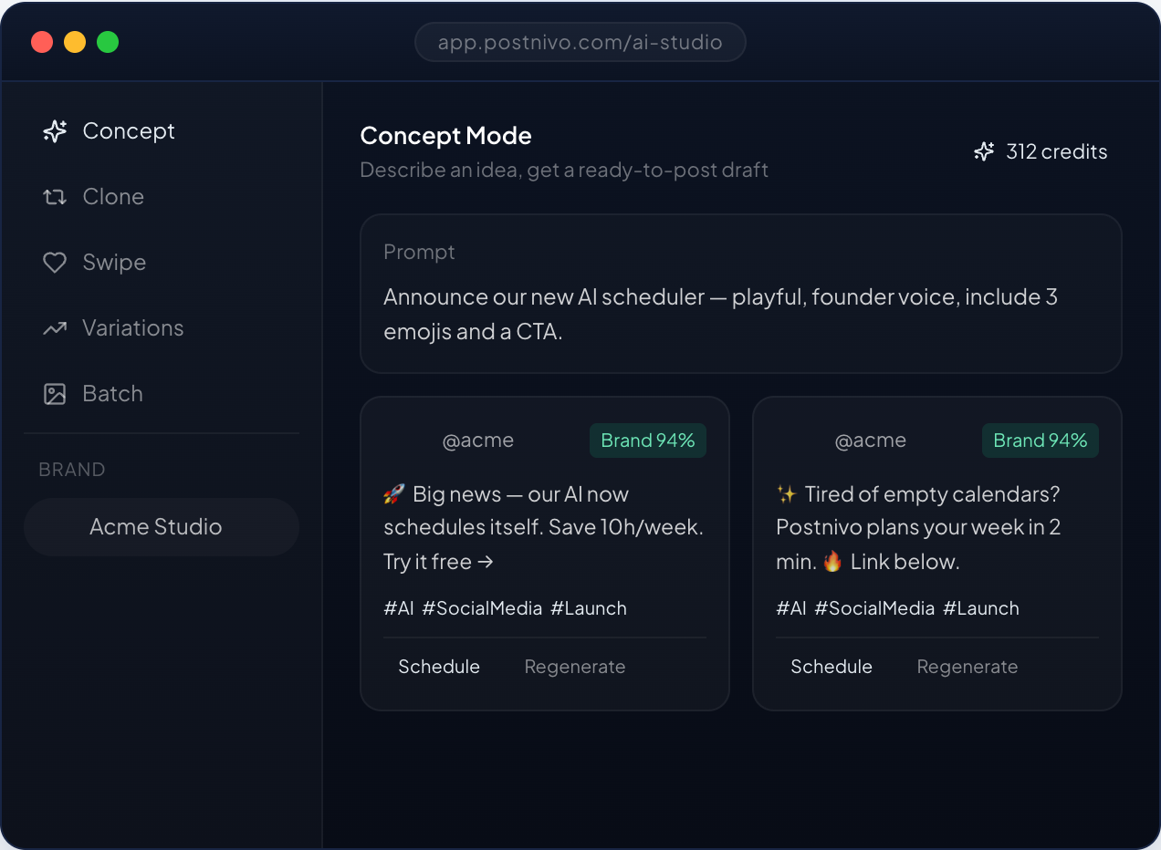Click the Clone repeat-arrows icon
The height and width of the screenshot is (850, 1161).
[x=55, y=197]
